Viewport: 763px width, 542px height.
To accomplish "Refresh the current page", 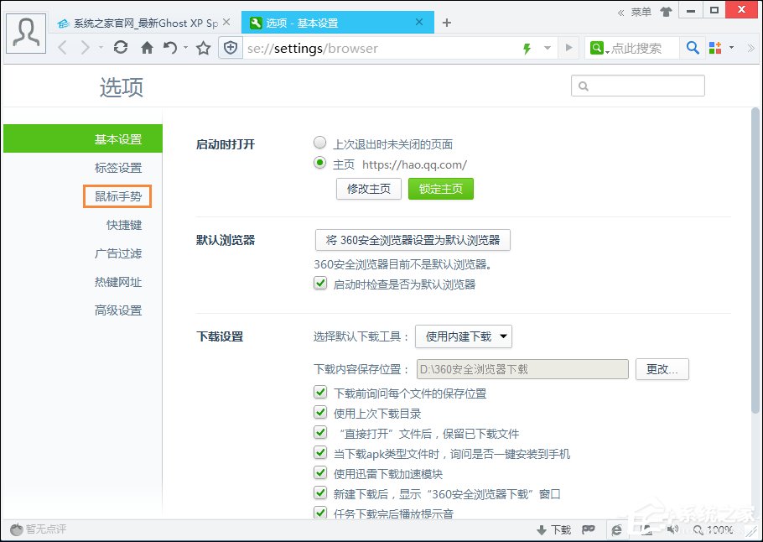I will [120, 48].
